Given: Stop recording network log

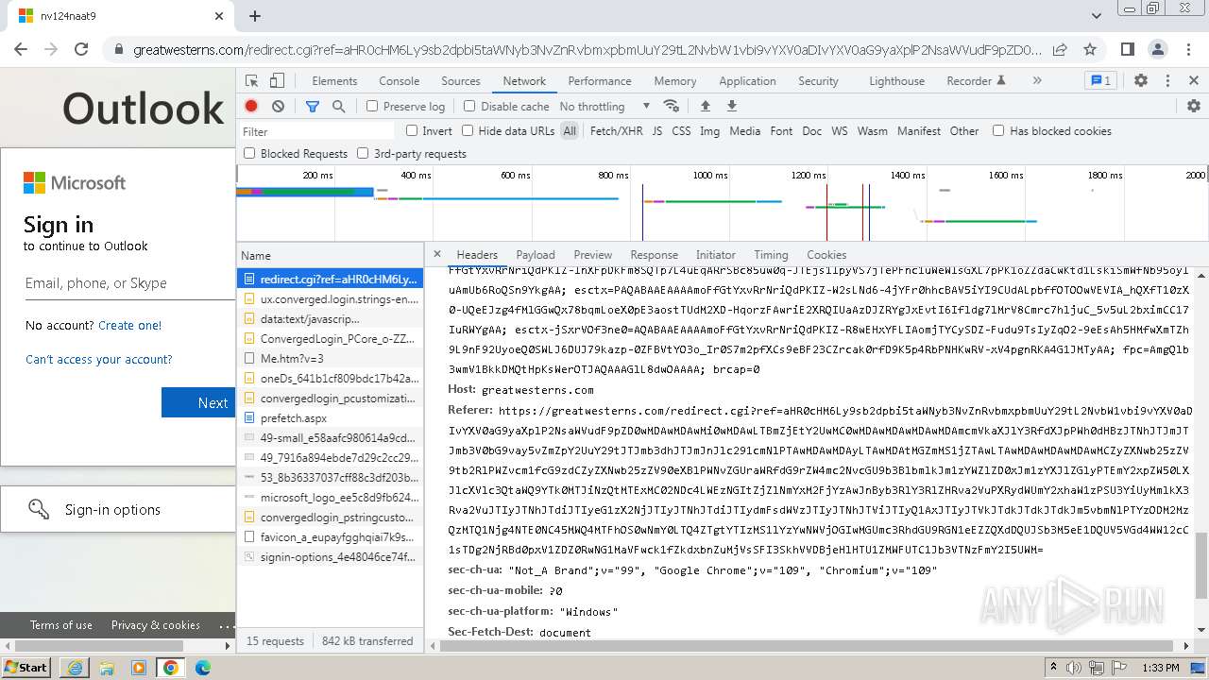Looking at the screenshot, I should click(251, 107).
